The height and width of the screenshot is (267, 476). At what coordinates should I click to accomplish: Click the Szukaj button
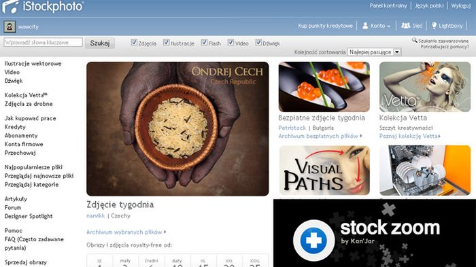coord(99,43)
